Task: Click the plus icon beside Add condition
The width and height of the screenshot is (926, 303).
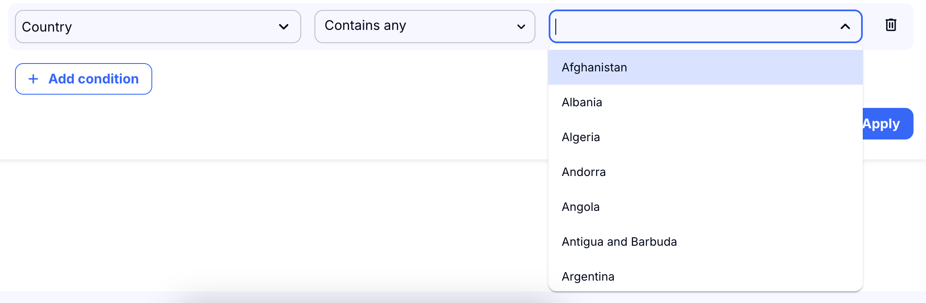Action: click(33, 79)
